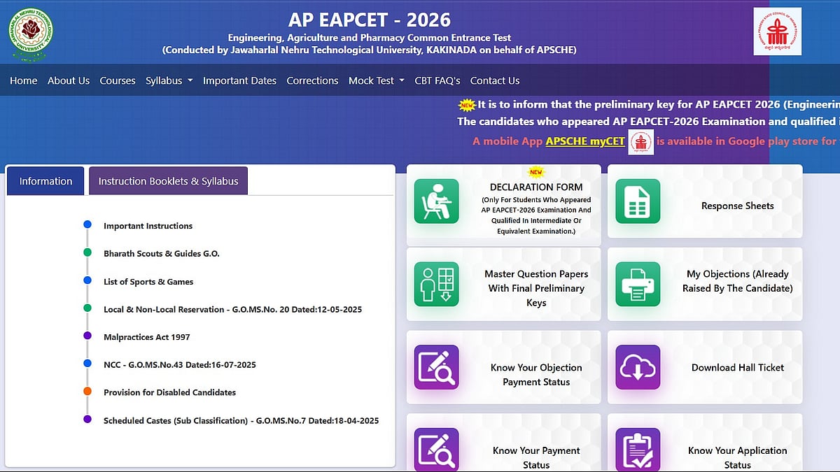Open My Objections (Already Raised) card
The image size is (840, 472).
(705, 285)
